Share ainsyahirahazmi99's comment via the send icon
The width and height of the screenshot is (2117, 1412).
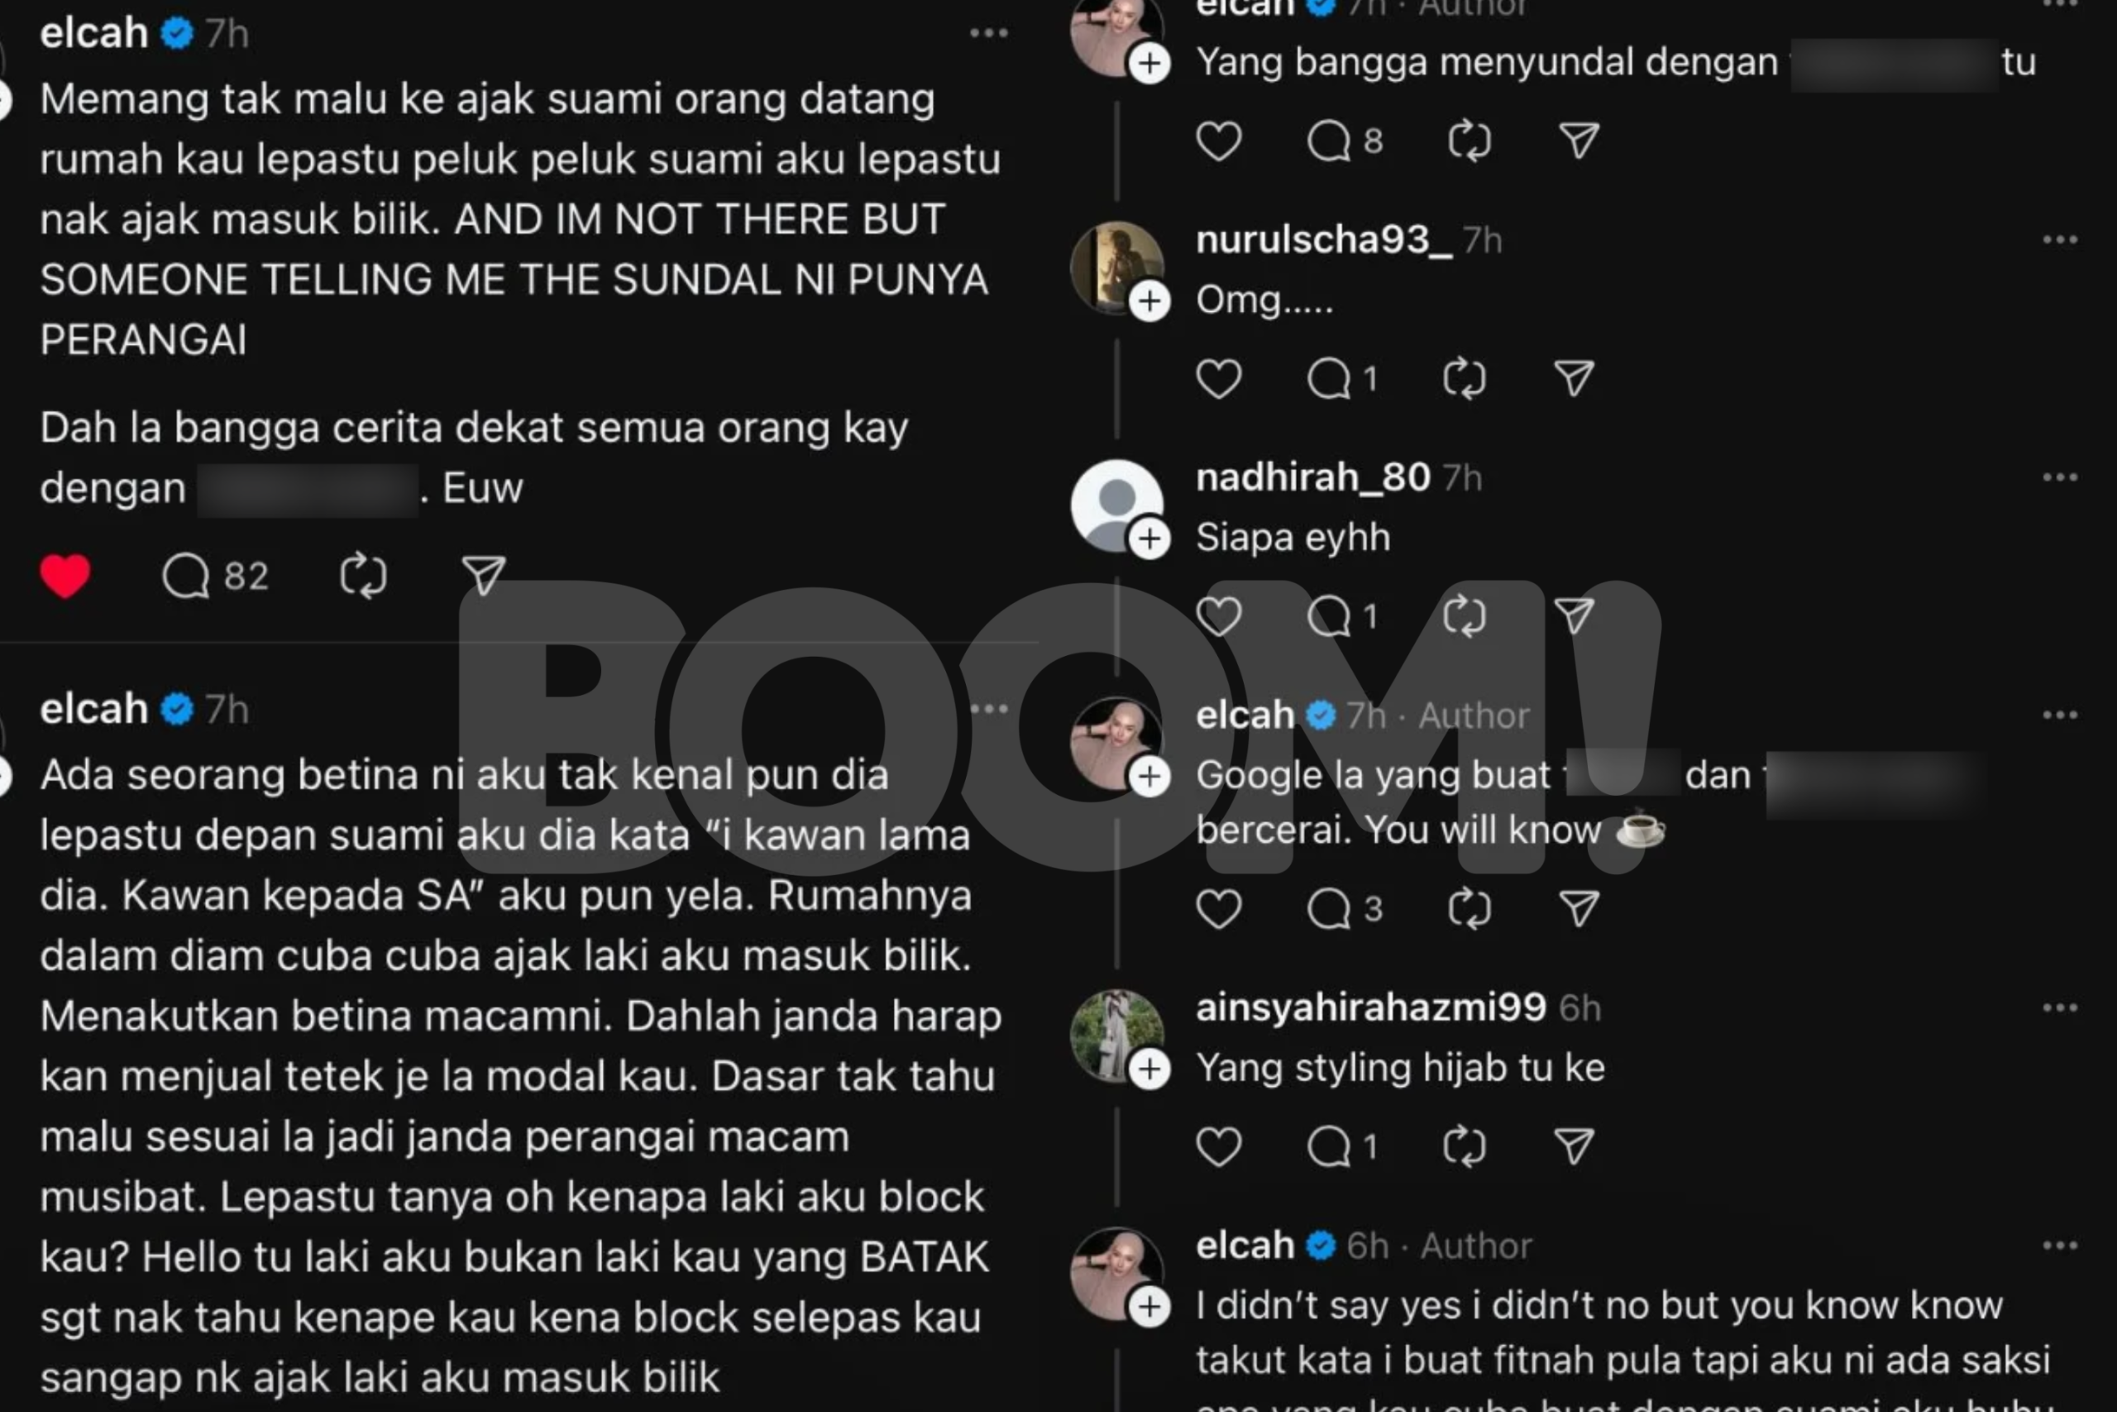click(1575, 1146)
